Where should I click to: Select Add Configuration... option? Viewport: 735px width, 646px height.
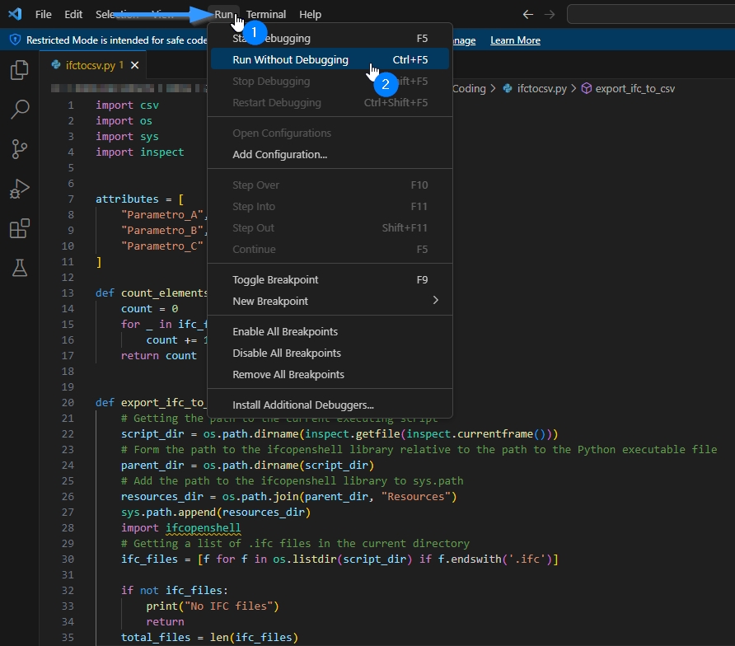pyautogui.click(x=279, y=154)
